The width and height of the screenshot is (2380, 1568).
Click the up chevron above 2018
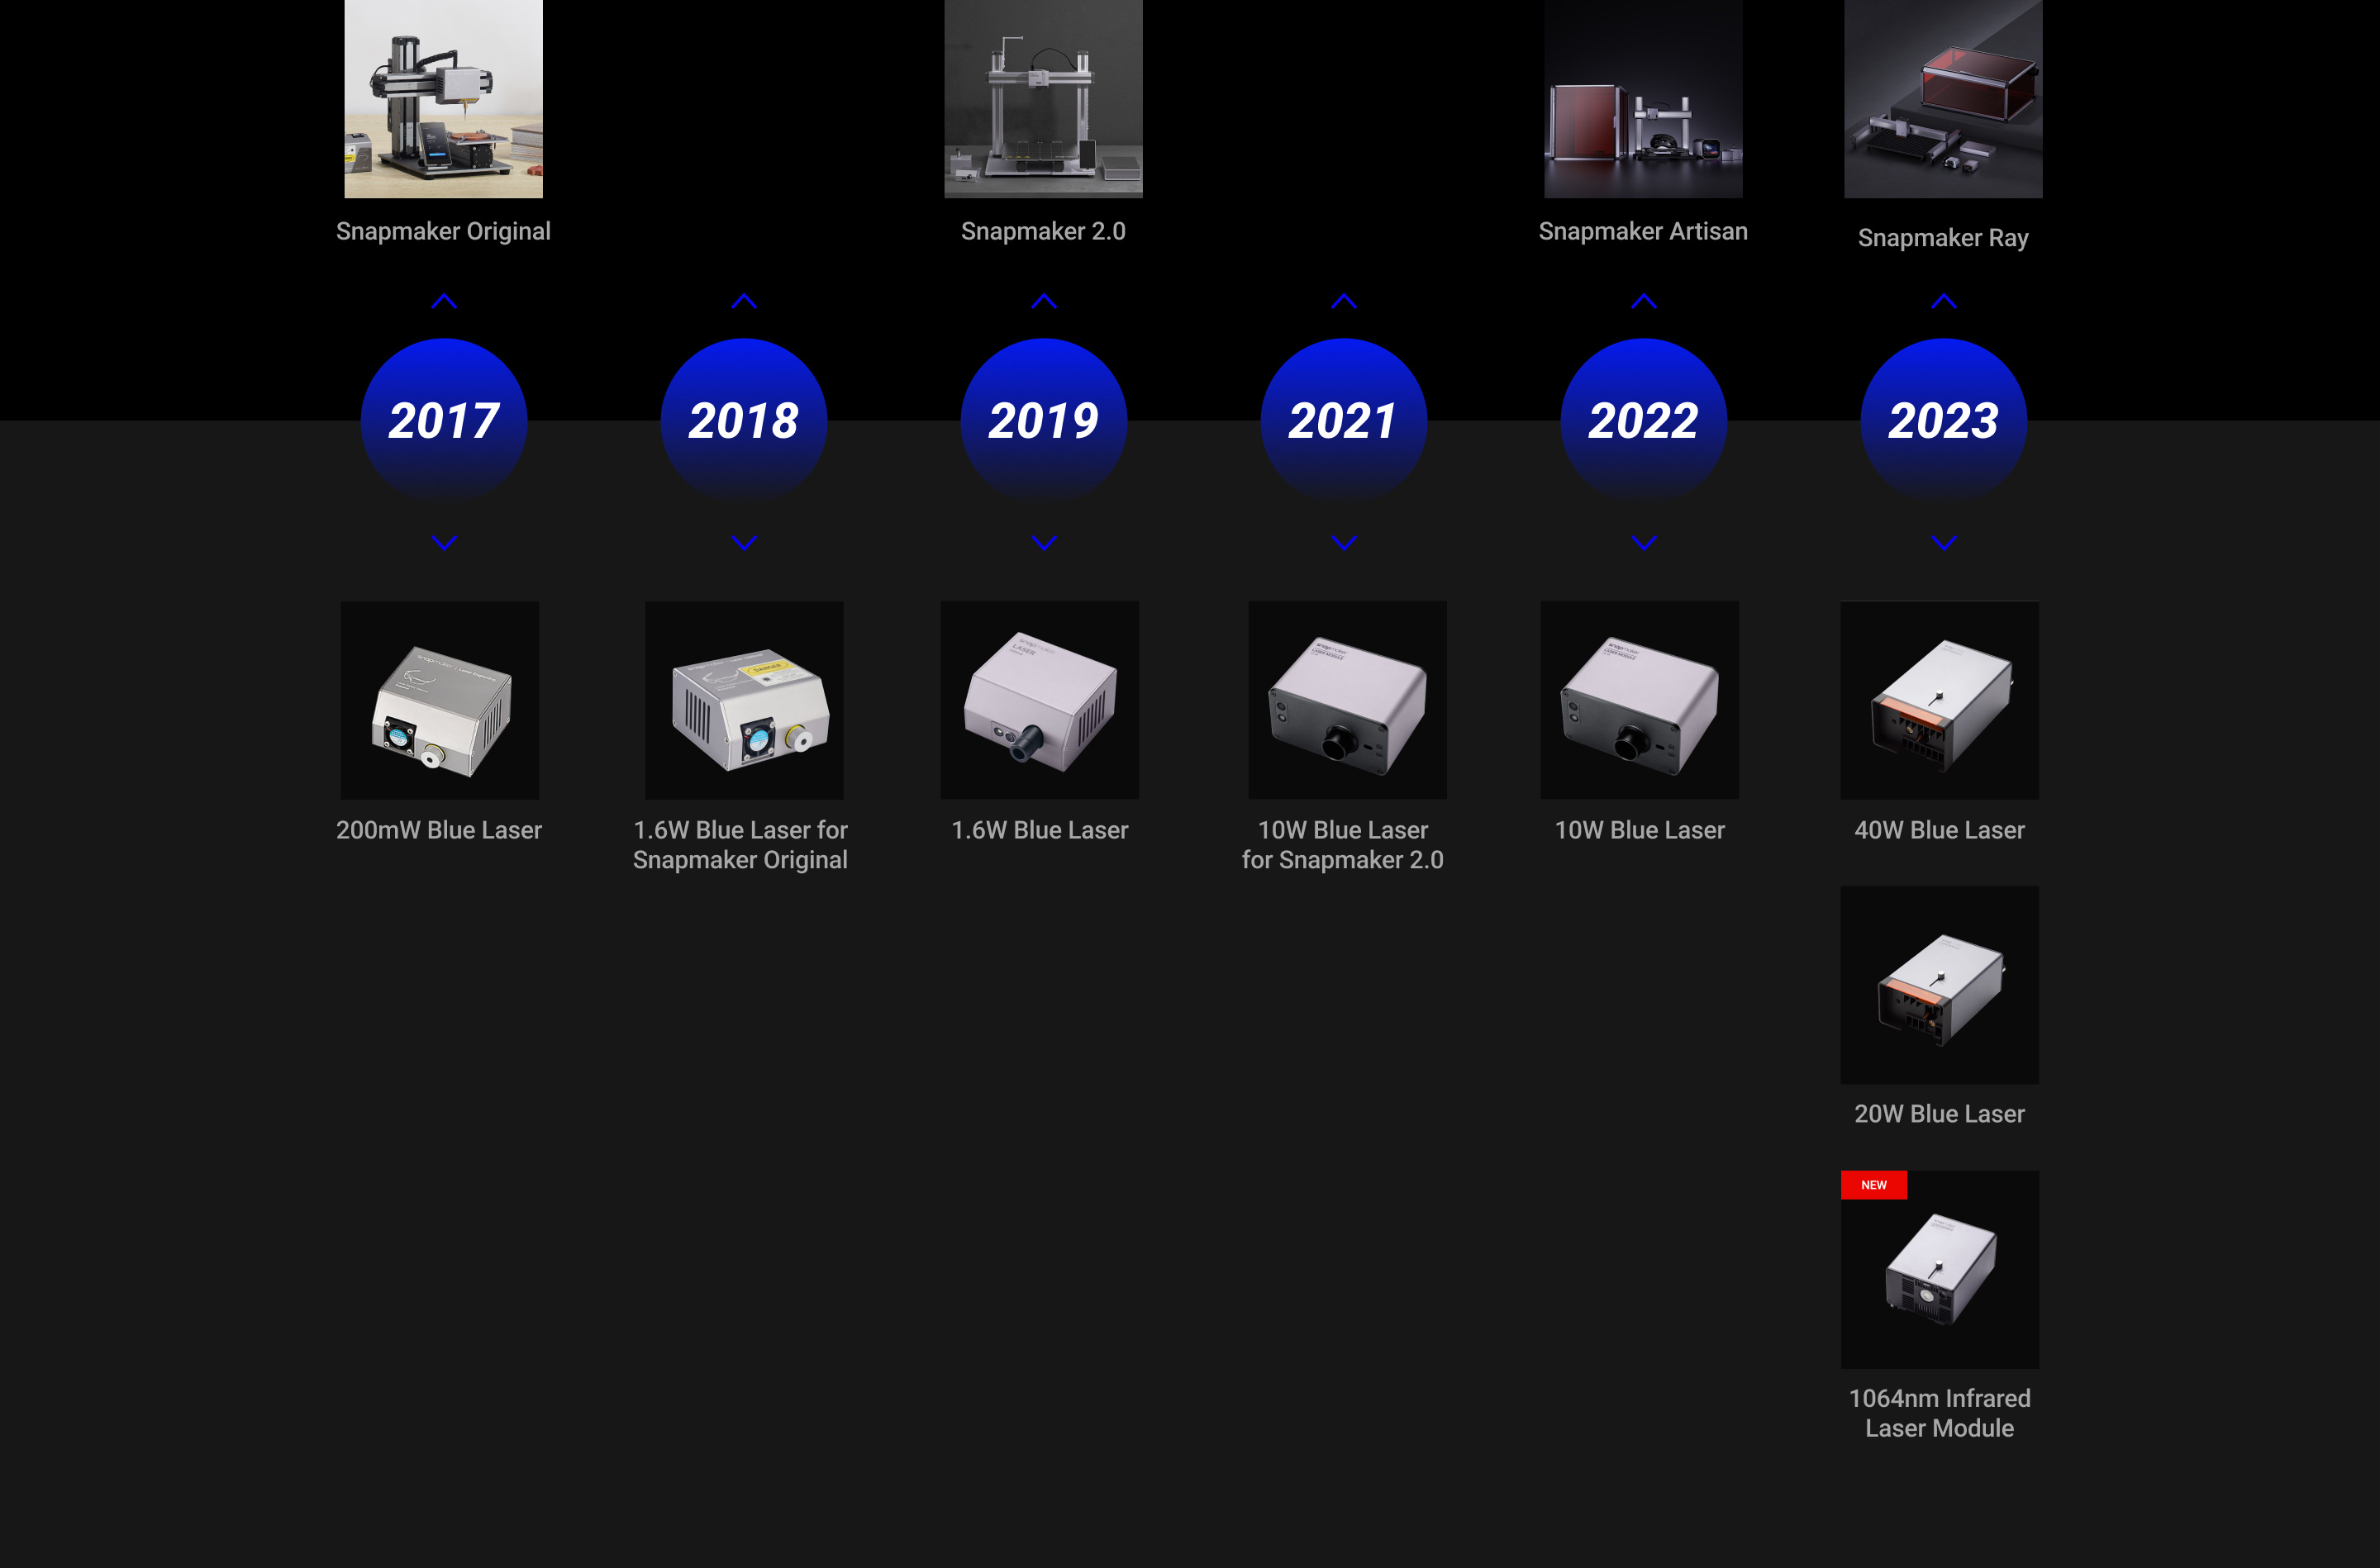click(x=744, y=301)
